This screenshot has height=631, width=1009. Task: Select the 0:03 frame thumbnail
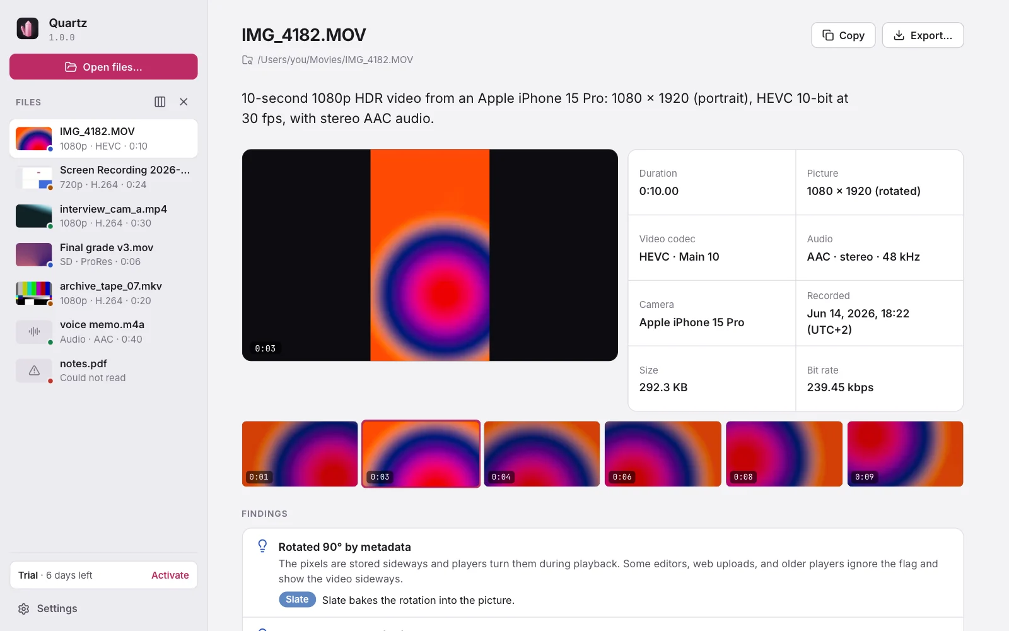click(421, 454)
